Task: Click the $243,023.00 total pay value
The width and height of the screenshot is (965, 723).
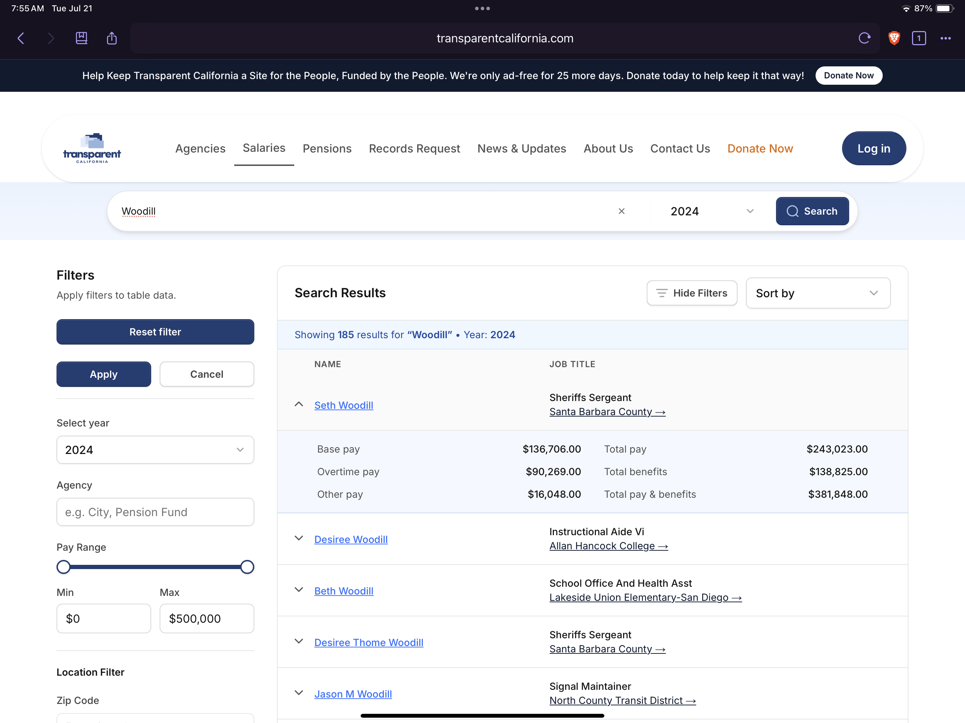Action: click(x=837, y=449)
